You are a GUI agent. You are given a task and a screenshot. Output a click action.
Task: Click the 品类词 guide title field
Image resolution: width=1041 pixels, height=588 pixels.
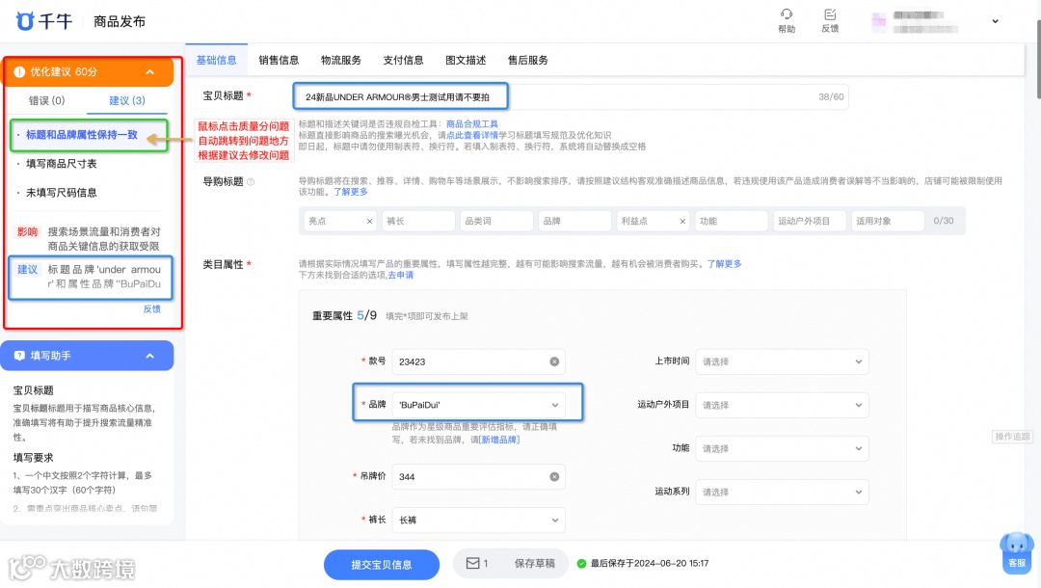pos(496,221)
